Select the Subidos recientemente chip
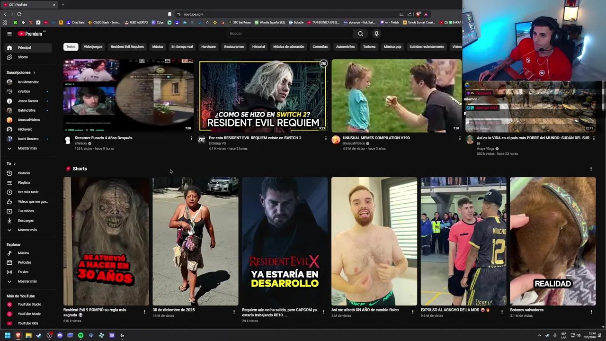The height and width of the screenshot is (341, 606). [x=427, y=47]
